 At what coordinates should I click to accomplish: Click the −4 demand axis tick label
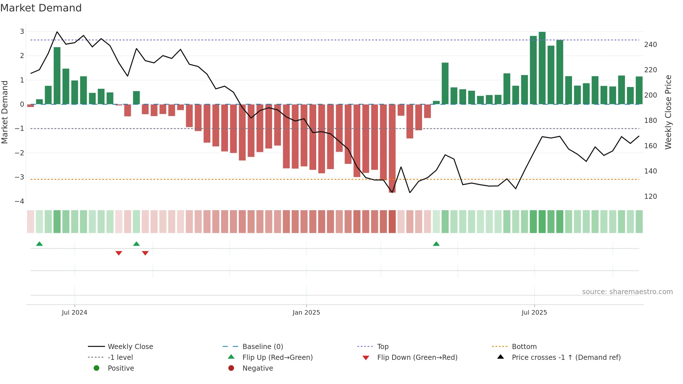pos(19,201)
